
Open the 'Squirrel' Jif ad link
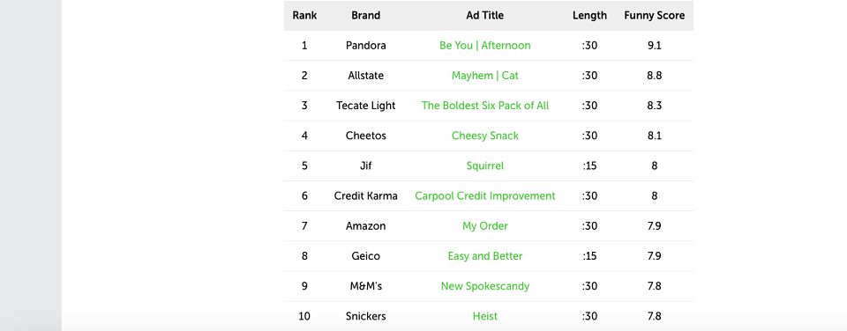coord(484,165)
